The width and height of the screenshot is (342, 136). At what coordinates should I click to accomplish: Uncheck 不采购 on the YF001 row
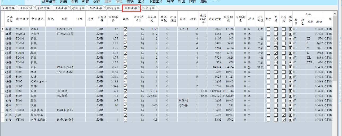pyautogui.click(x=284, y=120)
